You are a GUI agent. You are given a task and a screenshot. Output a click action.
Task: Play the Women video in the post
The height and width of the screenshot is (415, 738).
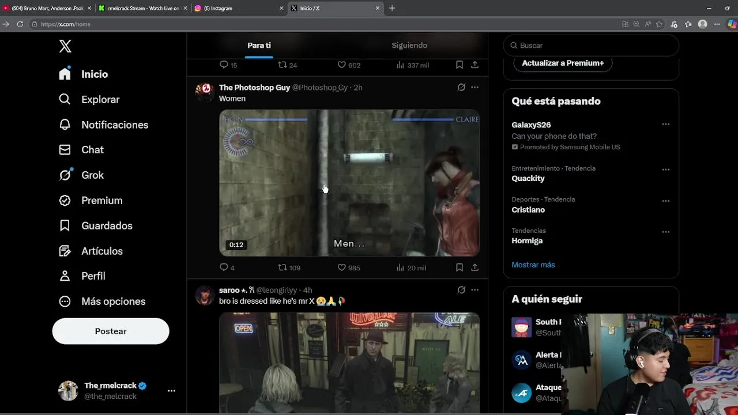(x=349, y=183)
